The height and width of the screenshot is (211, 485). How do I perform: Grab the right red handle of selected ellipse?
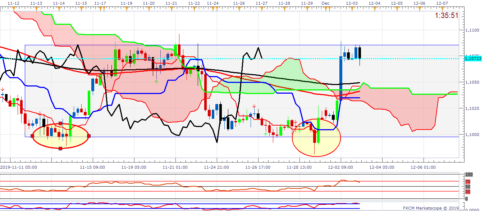(x=89, y=136)
